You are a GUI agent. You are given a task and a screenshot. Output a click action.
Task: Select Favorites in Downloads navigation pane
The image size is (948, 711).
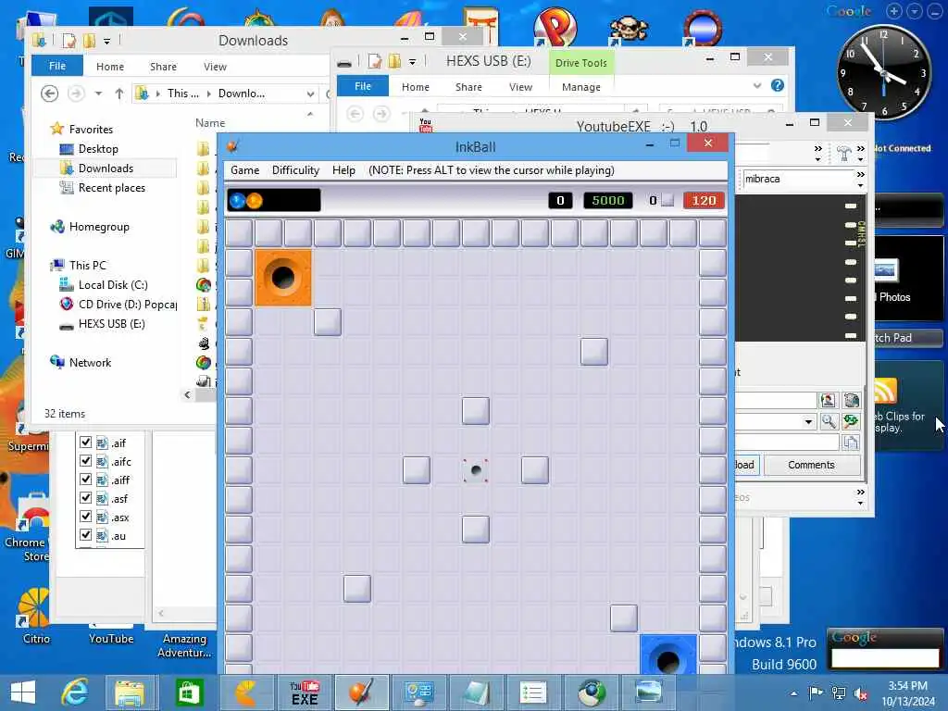[91, 129]
